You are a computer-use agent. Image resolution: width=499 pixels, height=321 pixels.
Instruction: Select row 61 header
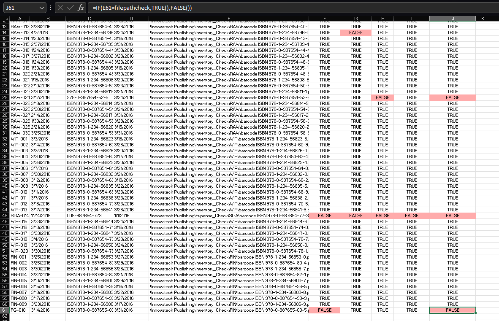click(5, 310)
